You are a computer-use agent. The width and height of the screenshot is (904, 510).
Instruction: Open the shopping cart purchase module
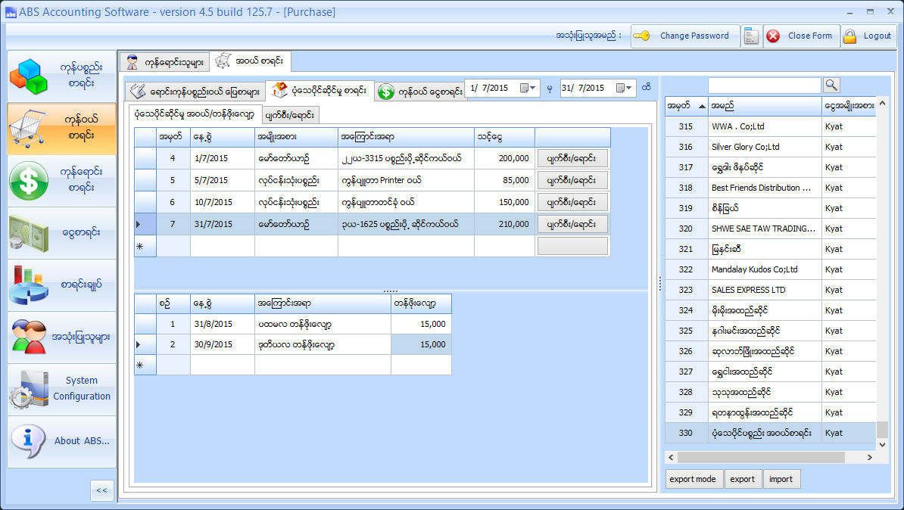coord(62,128)
